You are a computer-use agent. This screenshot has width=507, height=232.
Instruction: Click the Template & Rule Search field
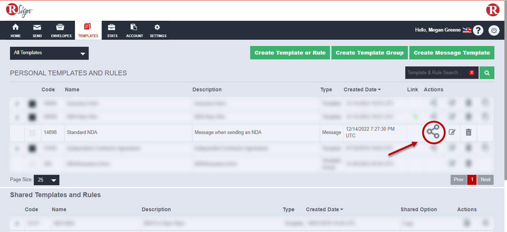(x=436, y=73)
